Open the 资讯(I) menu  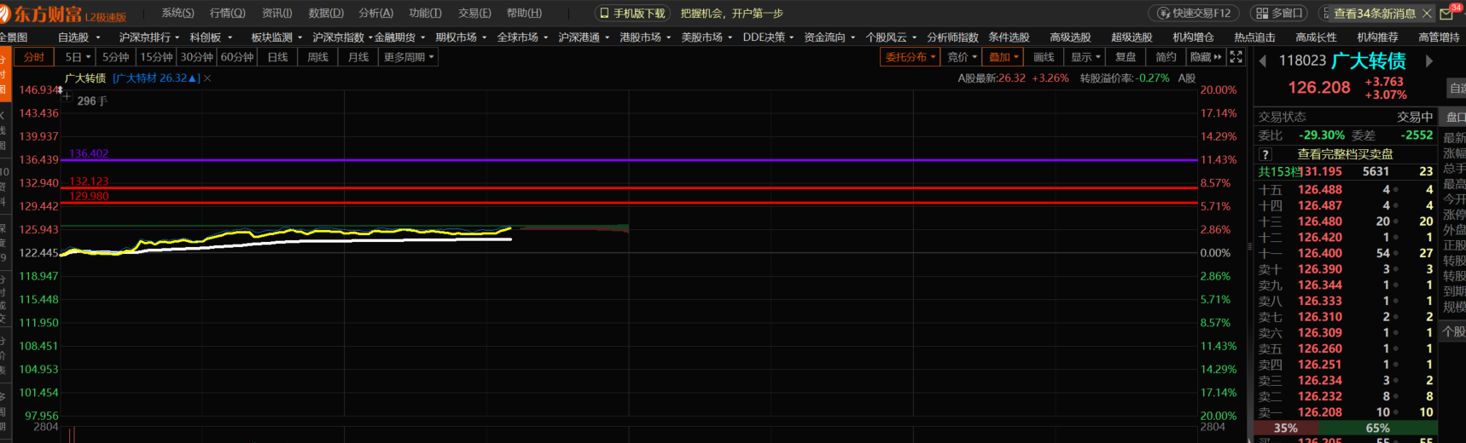point(276,13)
